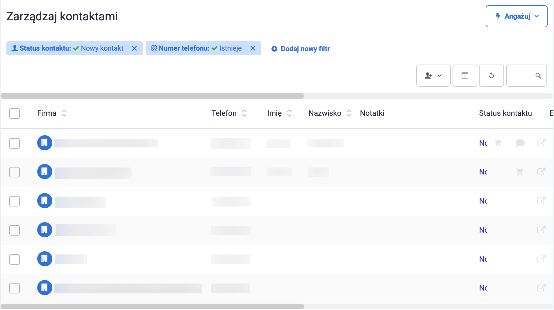The image size is (554, 310).
Task: Open the Angażuj dropdown menu
Action: coord(517,16)
